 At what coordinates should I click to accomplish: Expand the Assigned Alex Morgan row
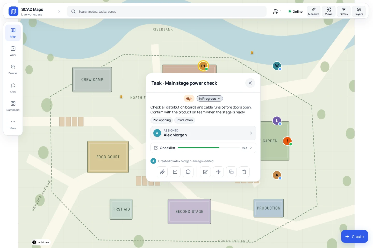[203, 133]
